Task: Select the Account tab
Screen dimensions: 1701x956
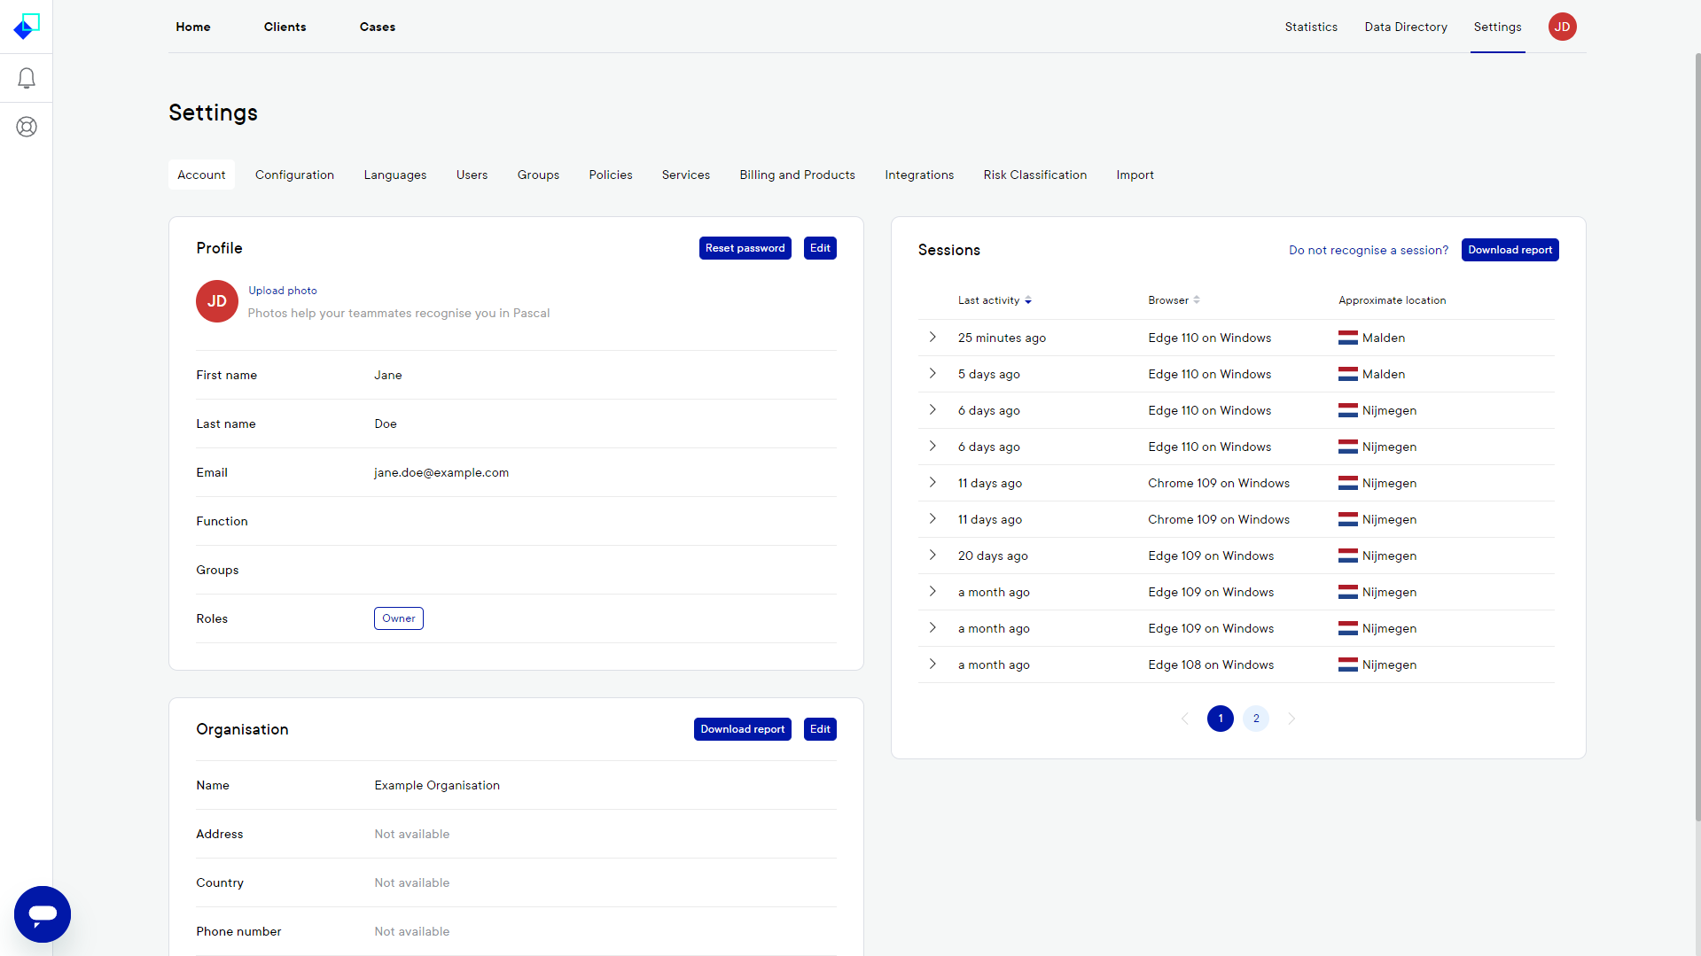Action: [x=201, y=175]
